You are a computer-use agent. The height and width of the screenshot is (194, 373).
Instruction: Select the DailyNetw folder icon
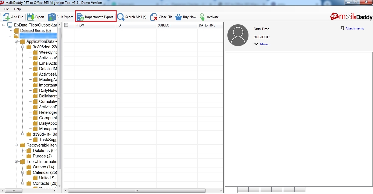coord(35,90)
